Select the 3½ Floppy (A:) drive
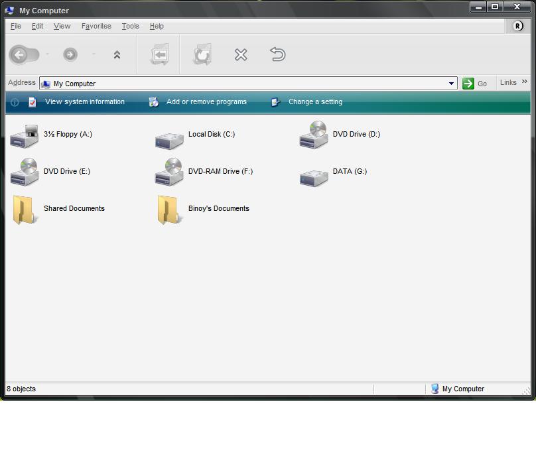The width and height of the screenshot is (536, 451). 25,136
